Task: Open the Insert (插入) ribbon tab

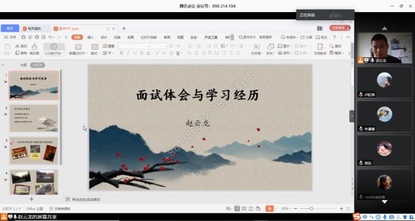Action: [x=90, y=37]
